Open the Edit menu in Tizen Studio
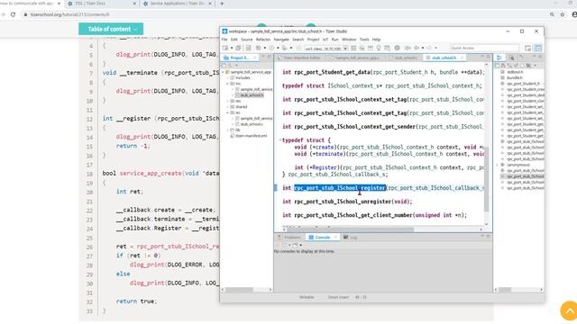This screenshot has height=324, width=577. click(234, 40)
